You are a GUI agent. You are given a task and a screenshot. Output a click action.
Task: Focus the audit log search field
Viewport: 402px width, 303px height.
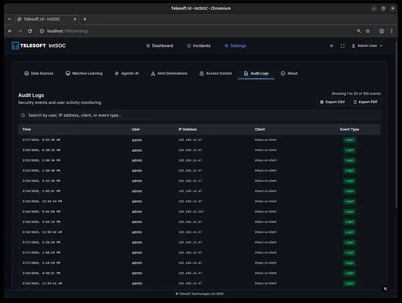tap(199, 115)
